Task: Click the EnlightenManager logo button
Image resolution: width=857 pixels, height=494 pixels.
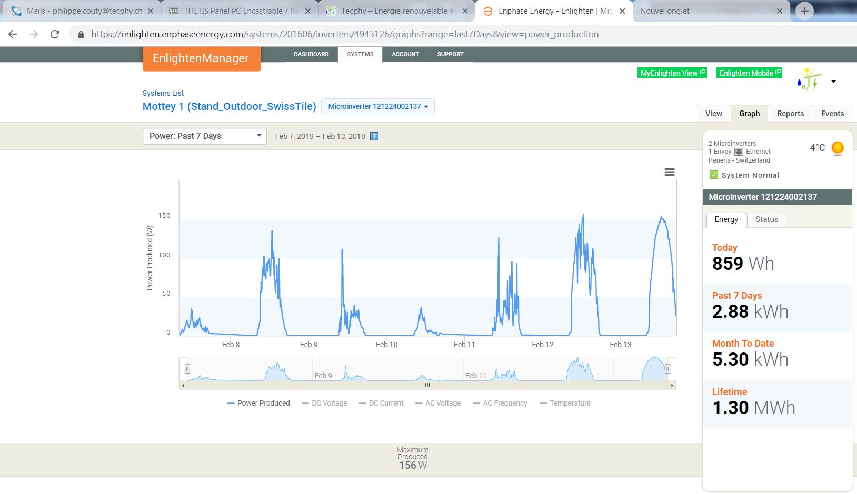Action: (201, 58)
